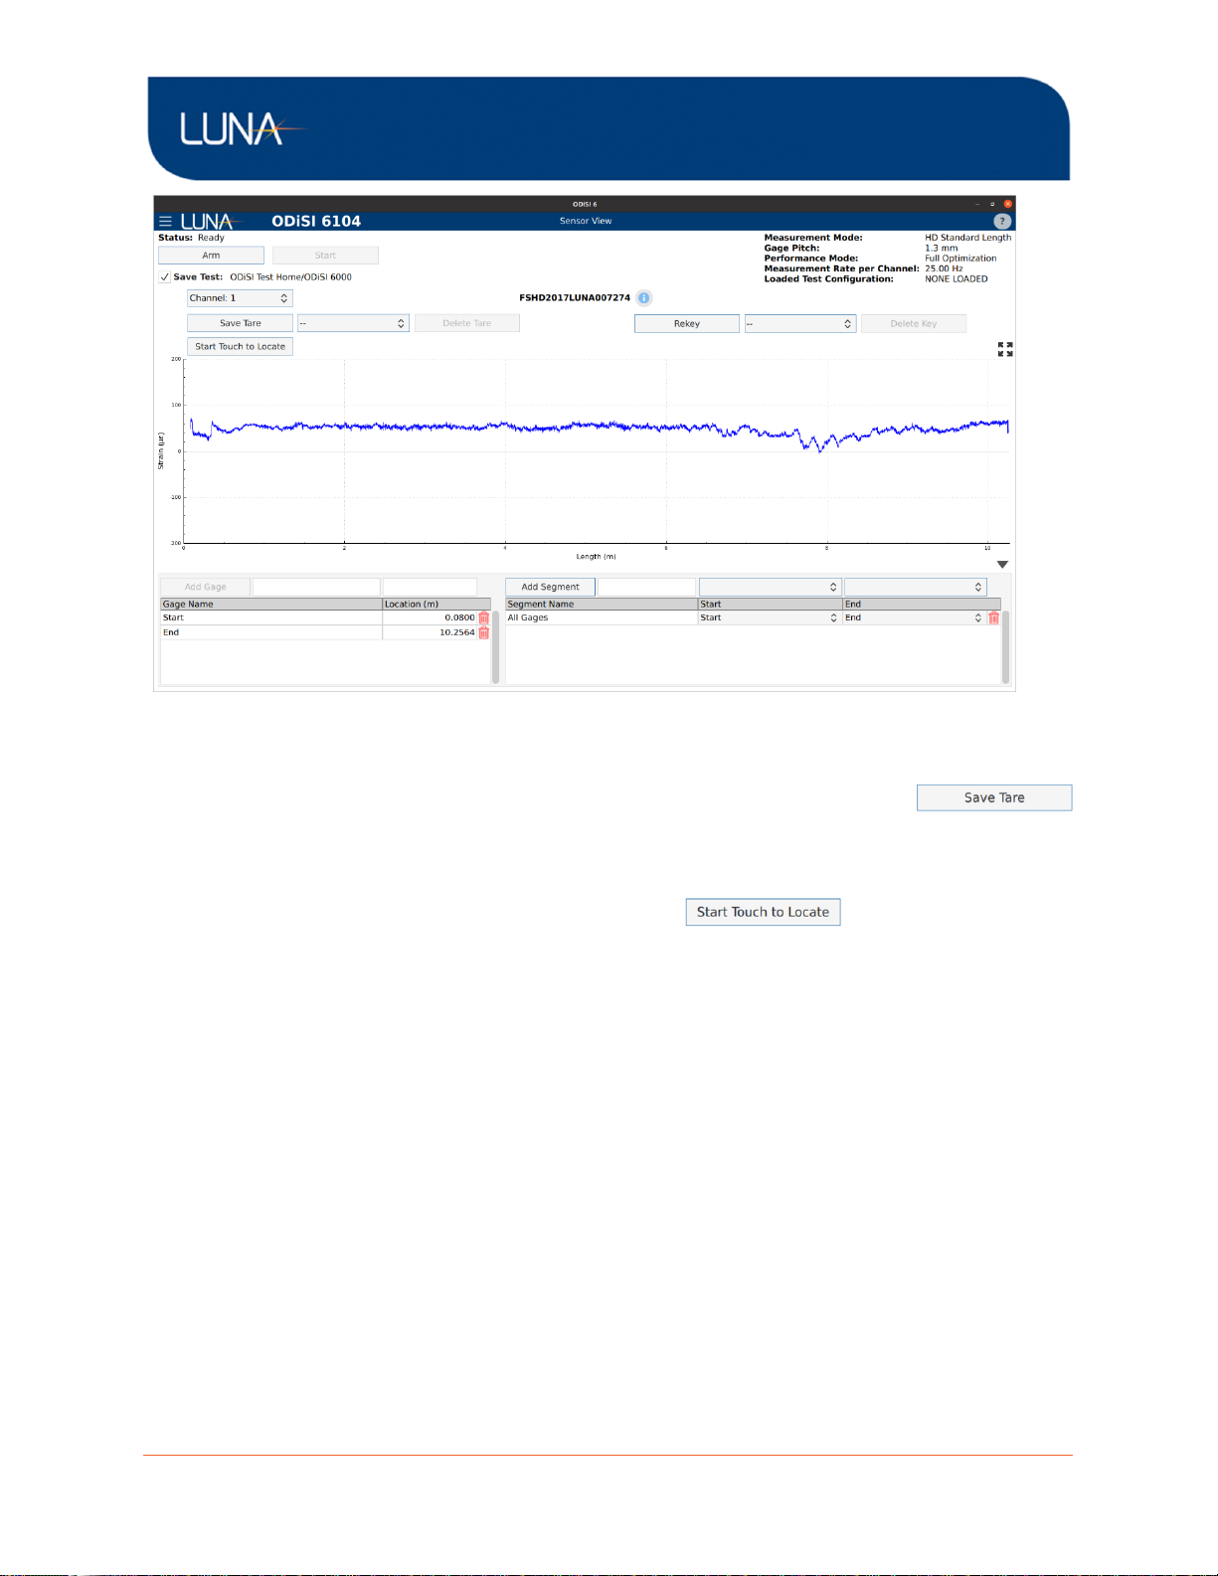Collapse the gage tables using the triangle arrow
The width and height of the screenshot is (1218, 1576).
pos(1002,565)
